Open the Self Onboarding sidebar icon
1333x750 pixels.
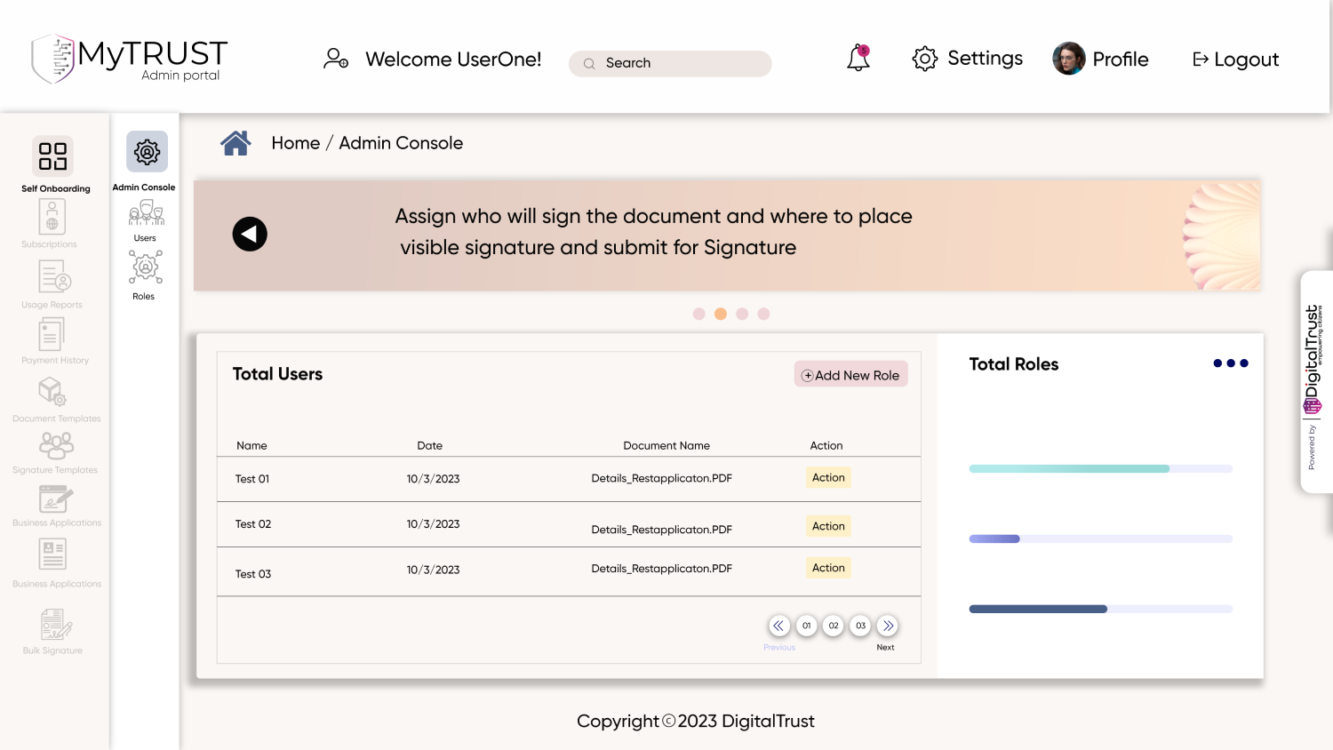(52, 156)
